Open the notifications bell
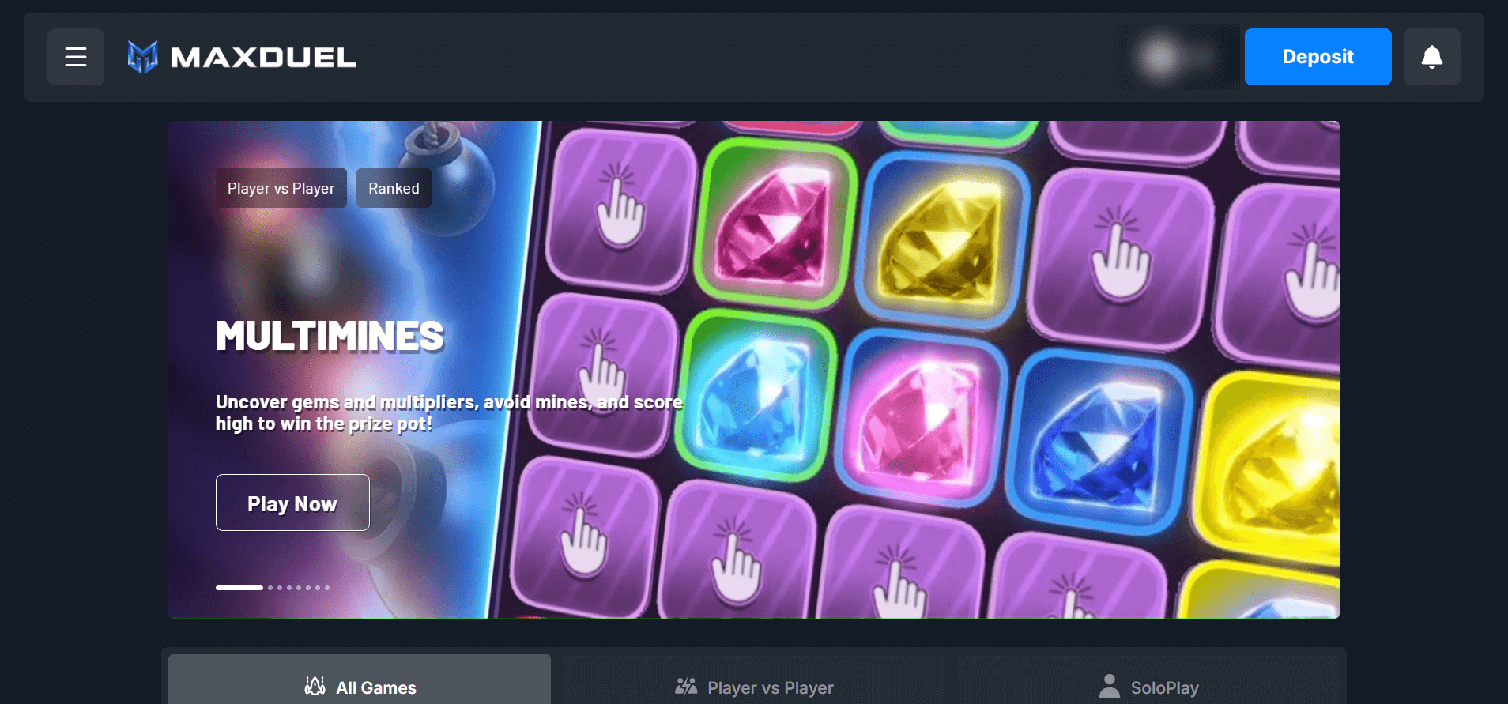This screenshot has height=704, width=1508. point(1431,57)
